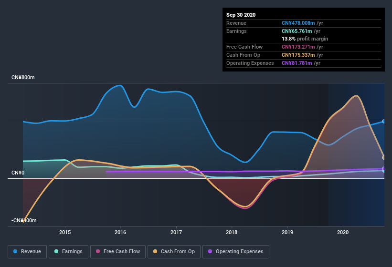Select the 2016 year label on x-axis
This screenshot has height=267, width=392.
[120, 232]
